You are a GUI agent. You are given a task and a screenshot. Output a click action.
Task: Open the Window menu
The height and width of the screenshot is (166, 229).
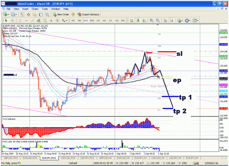point(56,9)
